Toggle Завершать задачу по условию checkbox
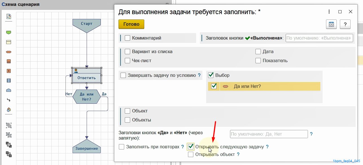363x165 pixels. (x=123, y=75)
